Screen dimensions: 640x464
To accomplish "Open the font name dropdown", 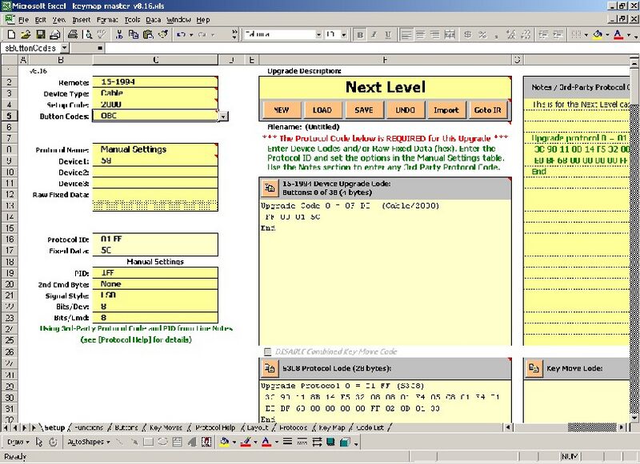I will [318, 34].
